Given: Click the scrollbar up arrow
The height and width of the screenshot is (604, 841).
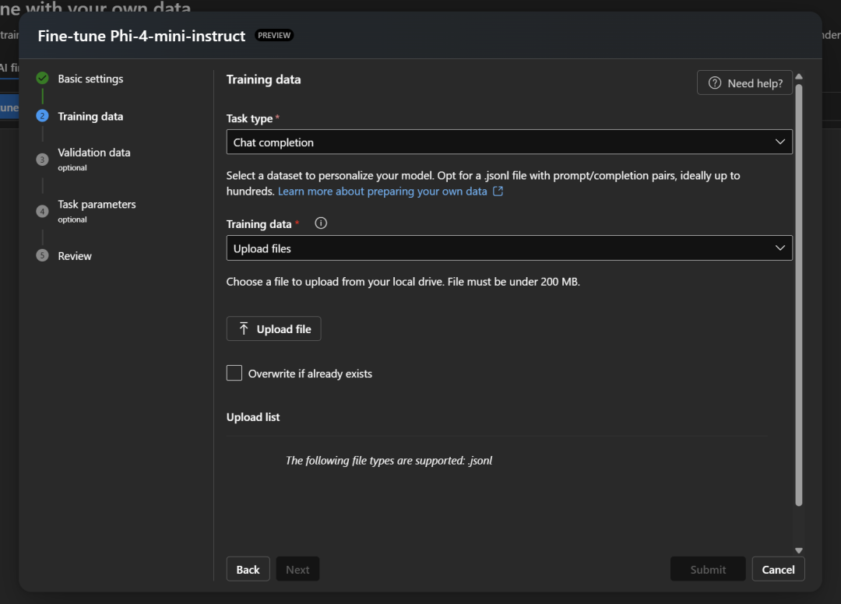Looking at the screenshot, I should tap(799, 76).
